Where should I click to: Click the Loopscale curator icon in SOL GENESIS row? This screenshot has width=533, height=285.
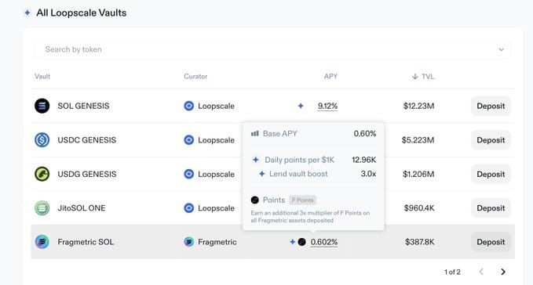pos(188,106)
